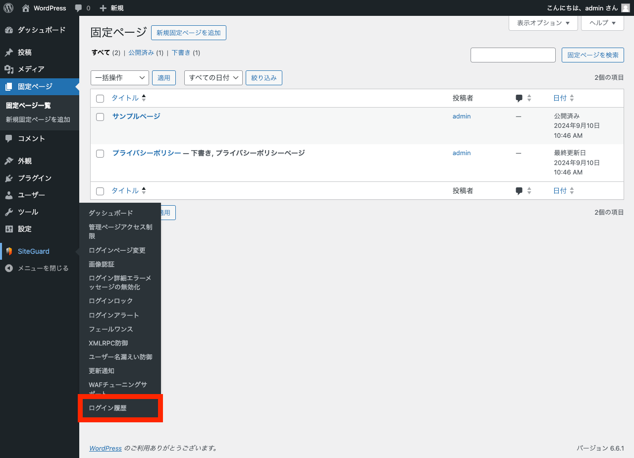Open the comments bubble icon in admin bar
Image resolution: width=634 pixels, height=458 pixels.
[78, 8]
